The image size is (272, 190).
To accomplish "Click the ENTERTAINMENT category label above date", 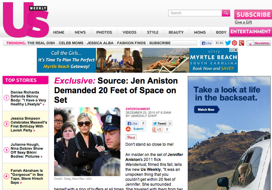I will click(x=138, y=109).
